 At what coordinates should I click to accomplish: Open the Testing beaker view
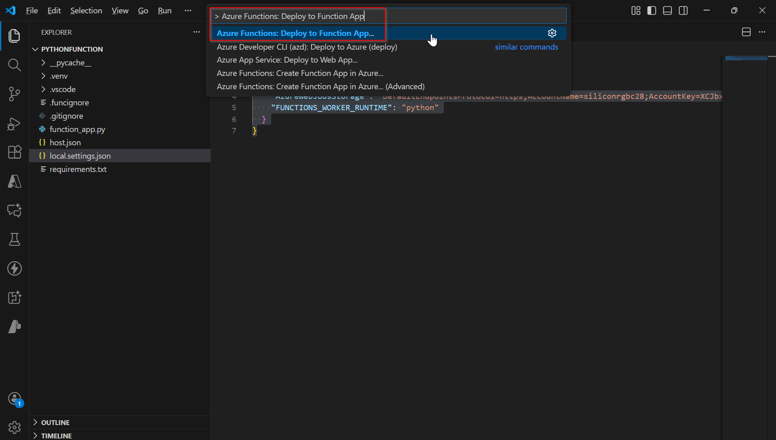(x=15, y=239)
